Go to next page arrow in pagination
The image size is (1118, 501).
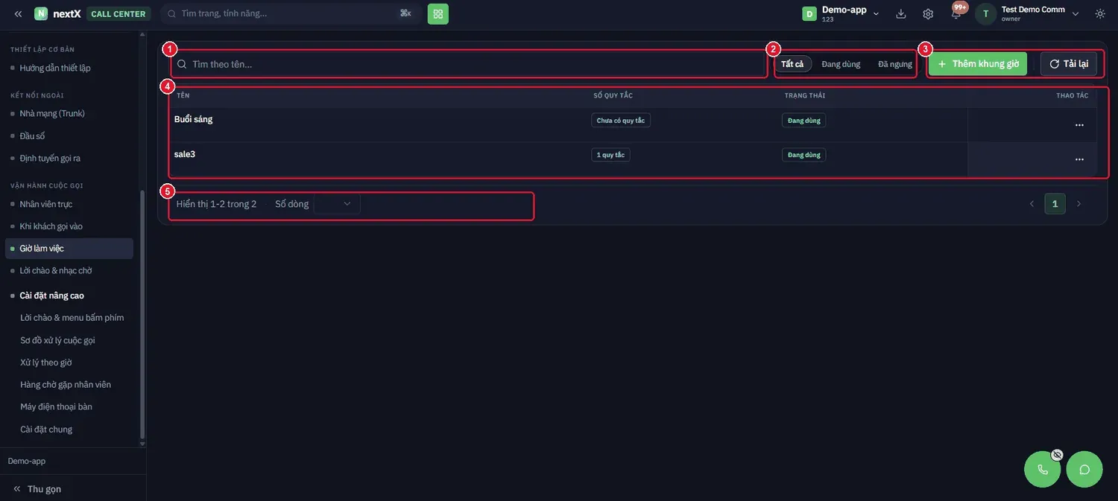click(x=1078, y=204)
